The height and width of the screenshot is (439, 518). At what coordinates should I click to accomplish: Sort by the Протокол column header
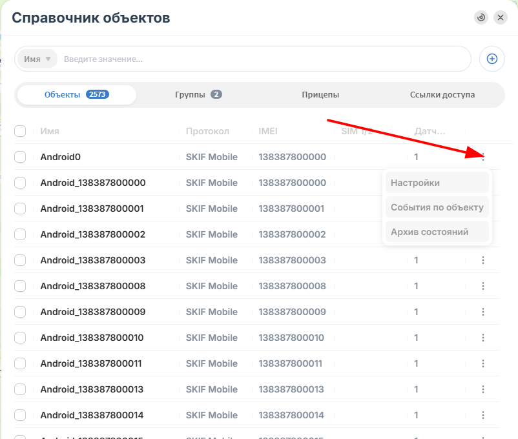coord(207,131)
